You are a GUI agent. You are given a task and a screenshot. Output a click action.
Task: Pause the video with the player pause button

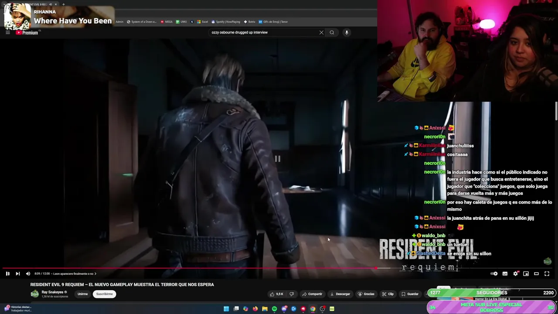7,273
